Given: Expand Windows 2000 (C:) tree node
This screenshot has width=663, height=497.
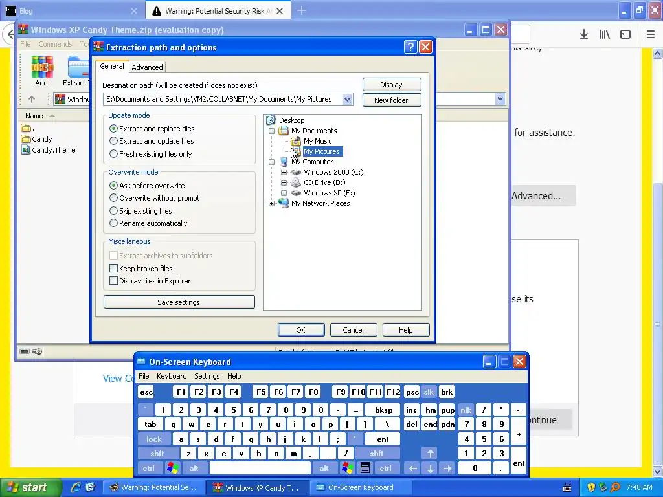Looking at the screenshot, I should [x=284, y=172].
